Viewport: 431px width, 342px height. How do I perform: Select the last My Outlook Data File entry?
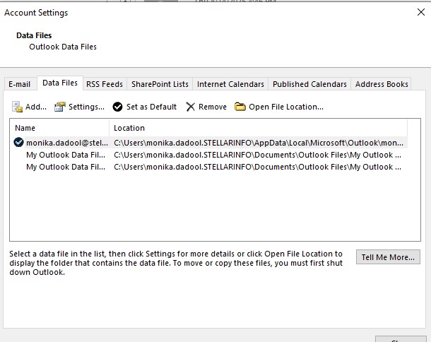coord(67,167)
